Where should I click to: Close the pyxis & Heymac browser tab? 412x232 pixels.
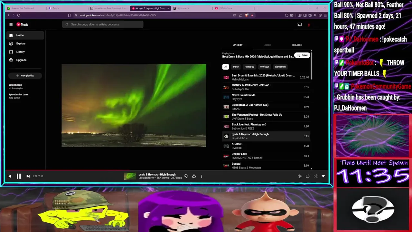[168, 8]
